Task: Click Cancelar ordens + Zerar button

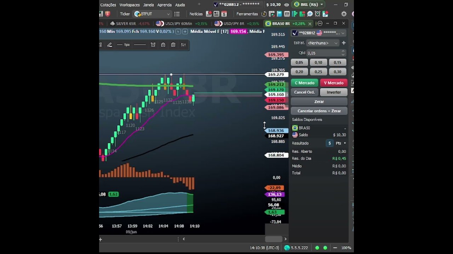Action: (319, 111)
